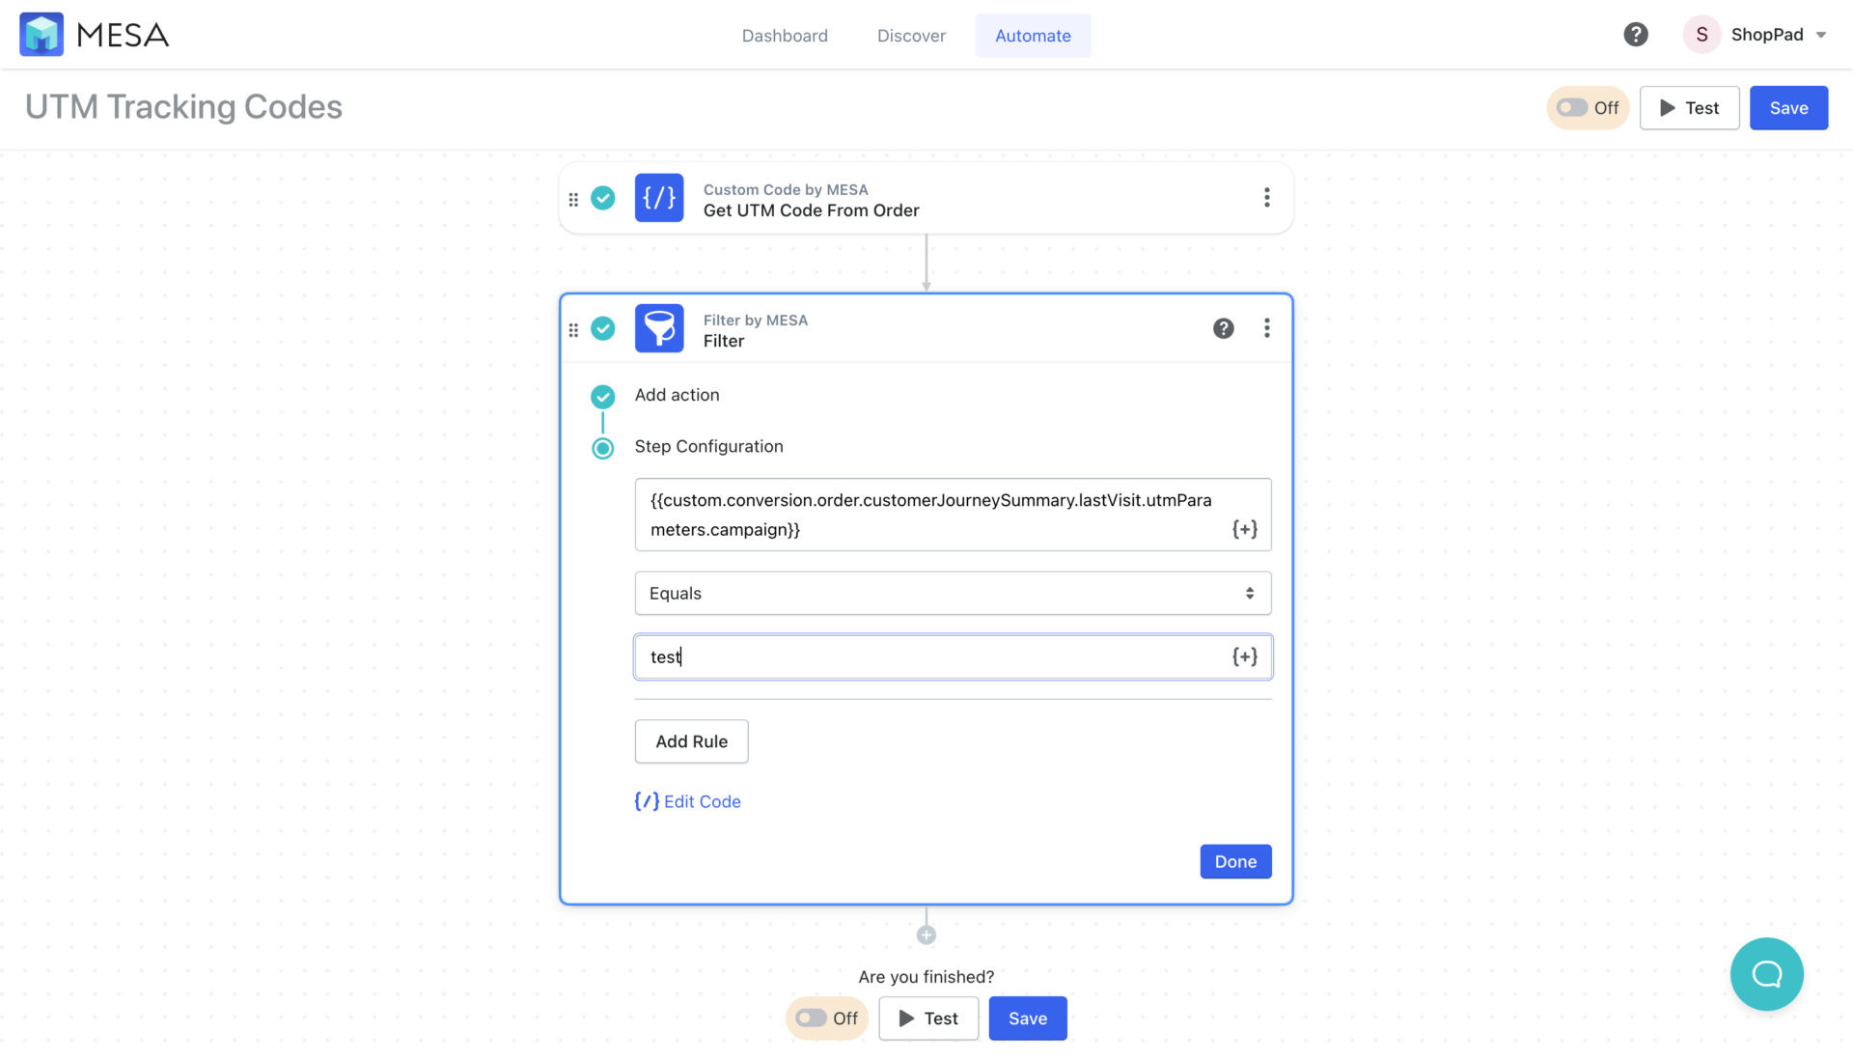This screenshot has width=1853, height=1060.
Task: Open the three-dot menu on Filter step
Action: point(1267,328)
